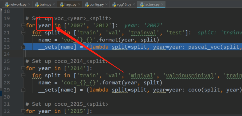Click the lambda keyword on line 29
This screenshot has height=116, width=242.
pos(99,90)
